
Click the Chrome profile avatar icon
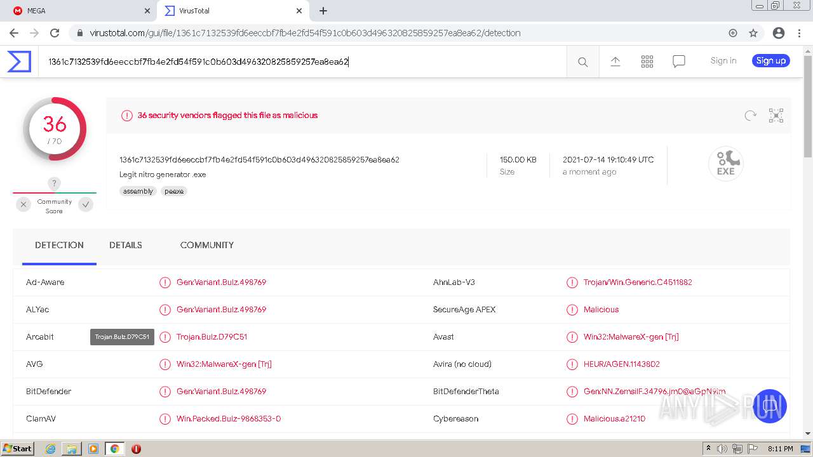coord(778,33)
